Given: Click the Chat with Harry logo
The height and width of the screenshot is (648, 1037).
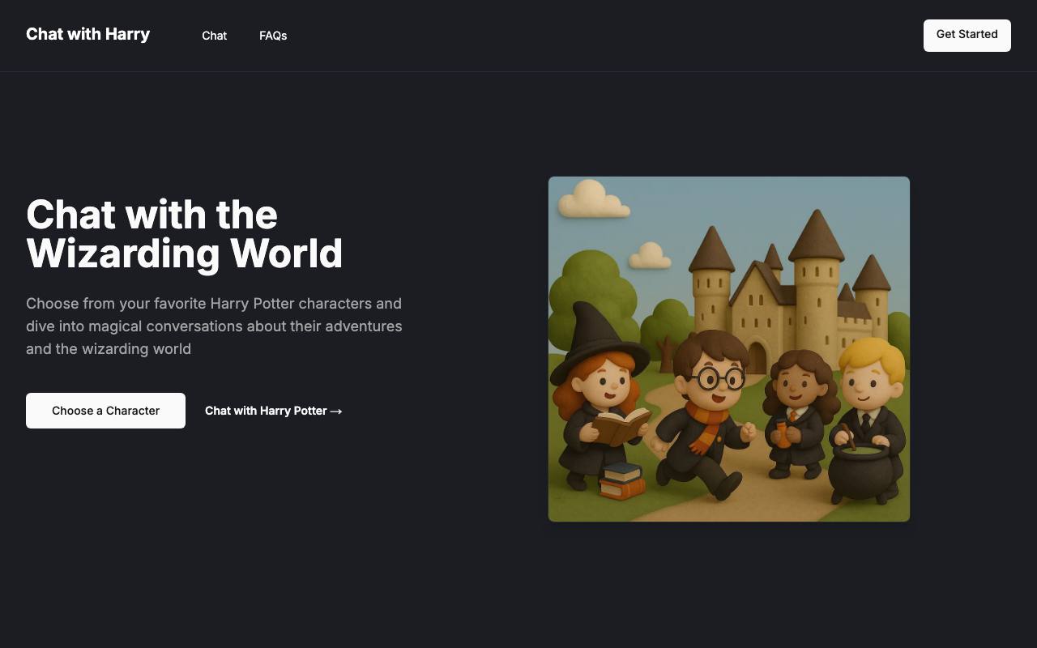Looking at the screenshot, I should pos(87,34).
